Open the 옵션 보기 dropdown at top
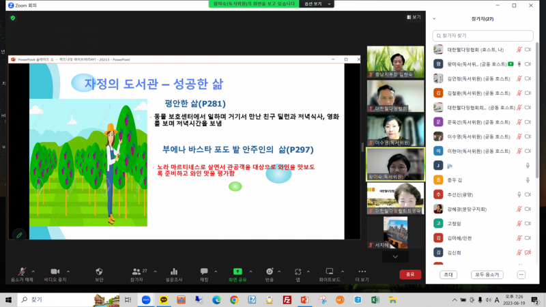546x307 pixels. coord(319,4)
